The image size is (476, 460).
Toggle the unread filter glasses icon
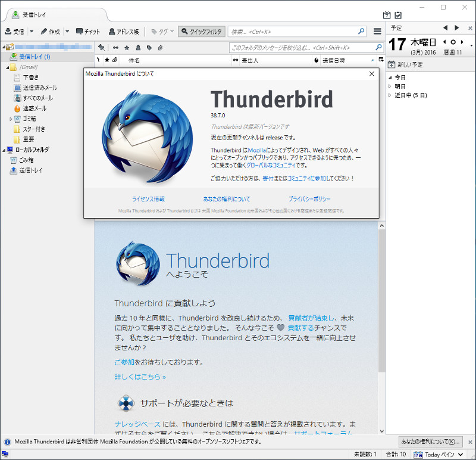coord(115,48)
